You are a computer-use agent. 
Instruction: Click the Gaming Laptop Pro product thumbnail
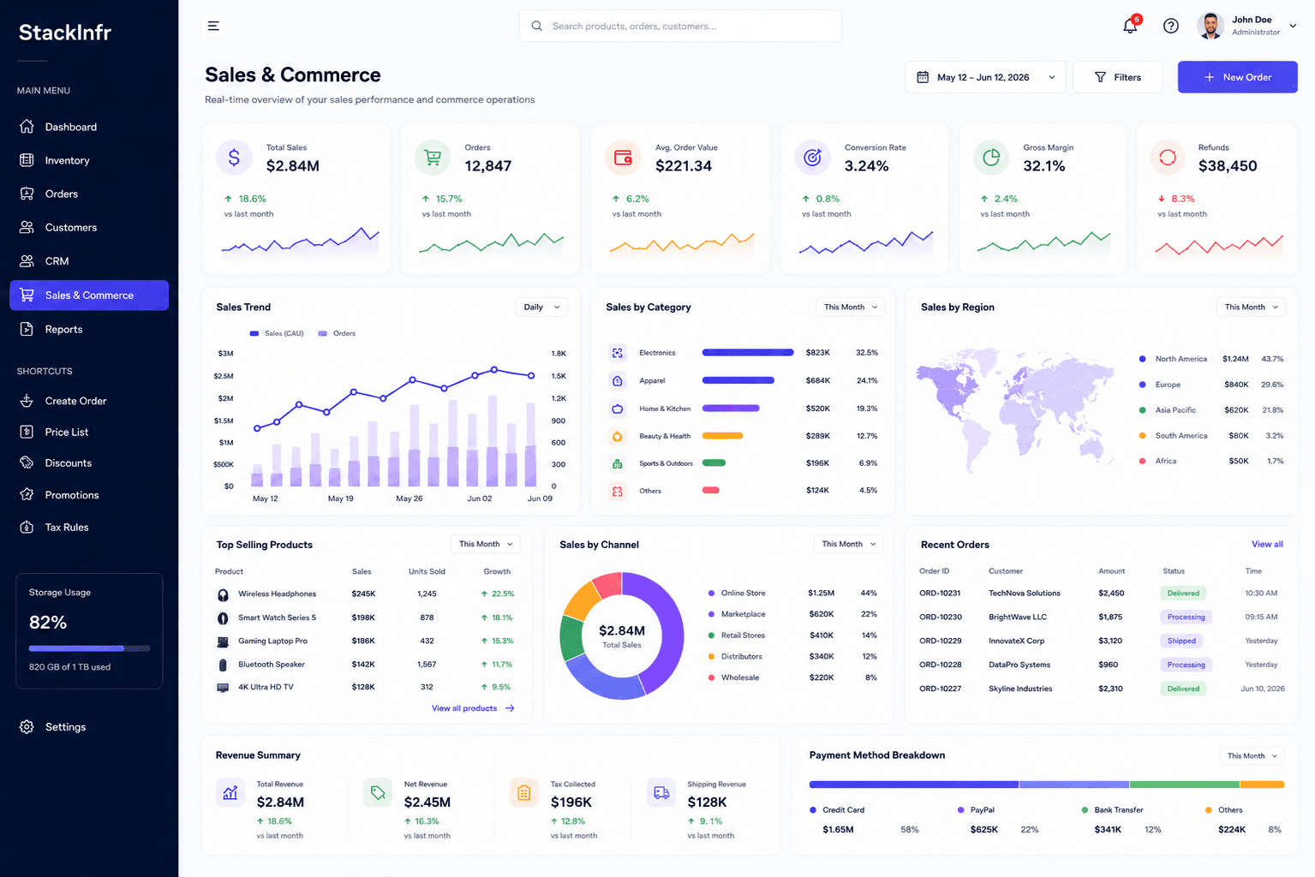click(223, 641)
